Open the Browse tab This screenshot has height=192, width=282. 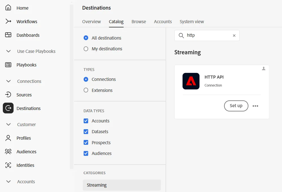click(x=139, y=21)
